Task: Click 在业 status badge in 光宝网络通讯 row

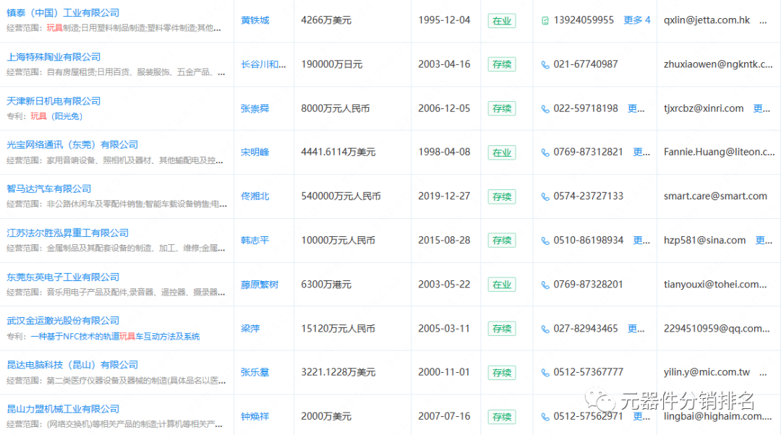Action: coord(502,152)
